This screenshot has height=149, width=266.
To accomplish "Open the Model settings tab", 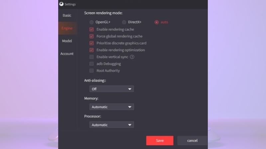I will 67,41.
